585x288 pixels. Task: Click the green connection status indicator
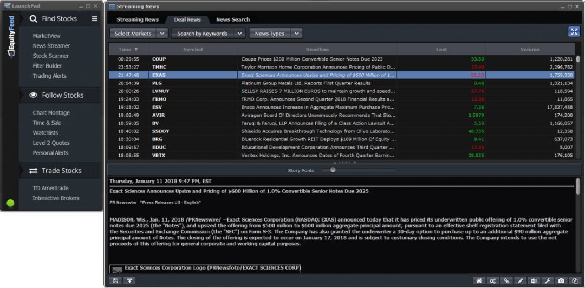[10, 203]
